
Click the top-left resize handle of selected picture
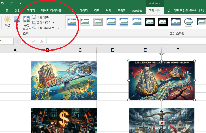129,61
